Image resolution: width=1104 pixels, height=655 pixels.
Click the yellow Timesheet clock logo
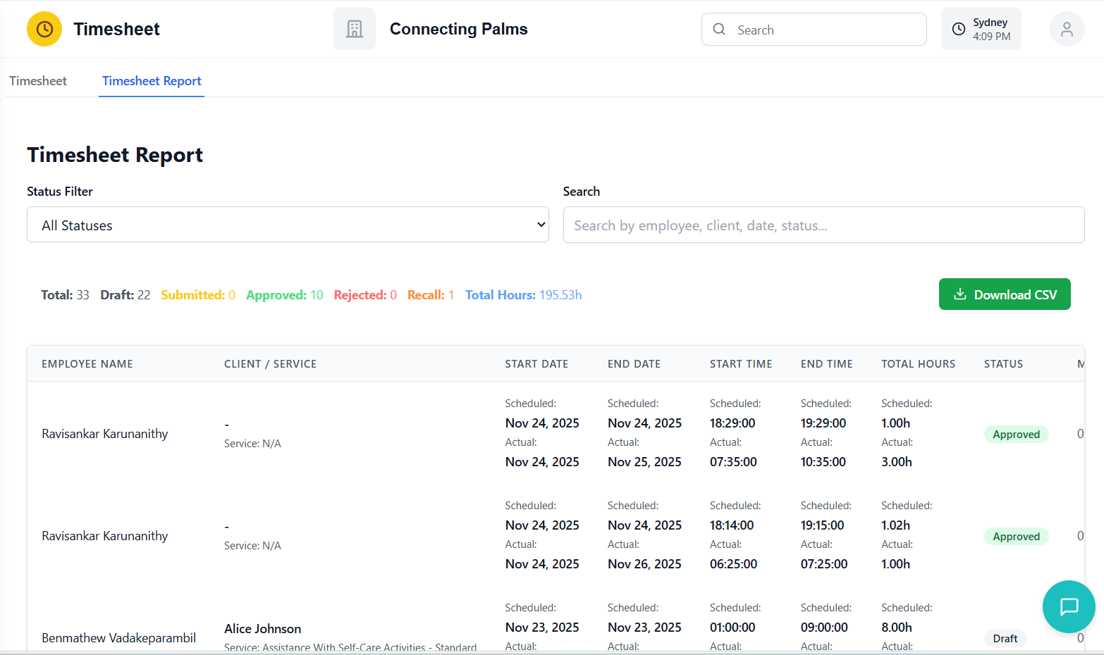[44, 29]
